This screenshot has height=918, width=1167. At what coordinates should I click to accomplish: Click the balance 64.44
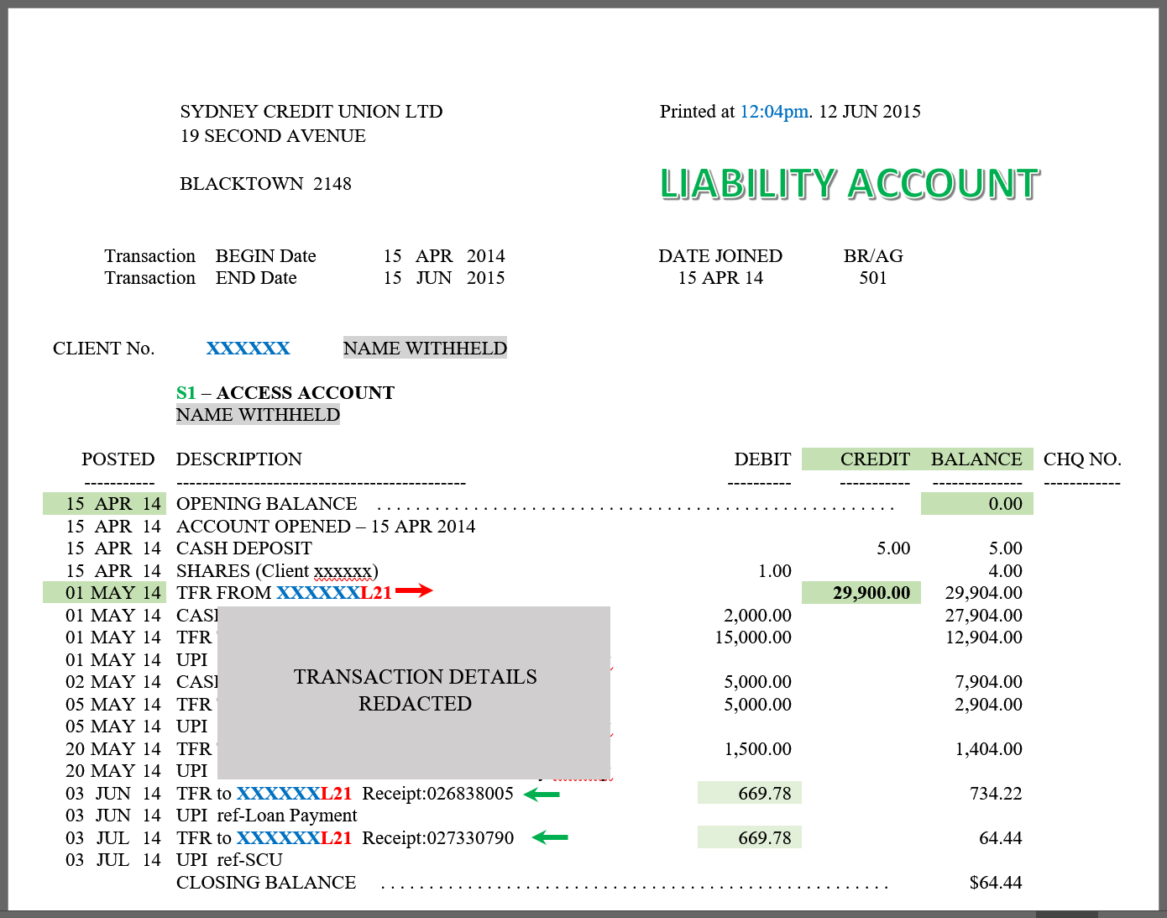[x=1001, y=838]
